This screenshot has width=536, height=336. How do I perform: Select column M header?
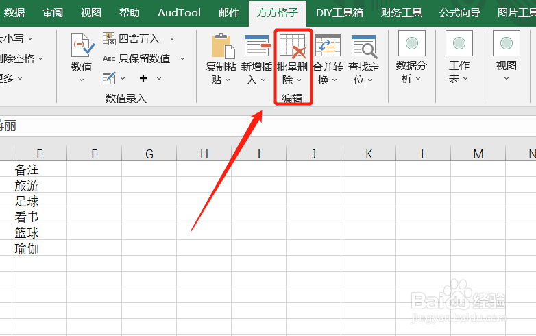[478, 154]
